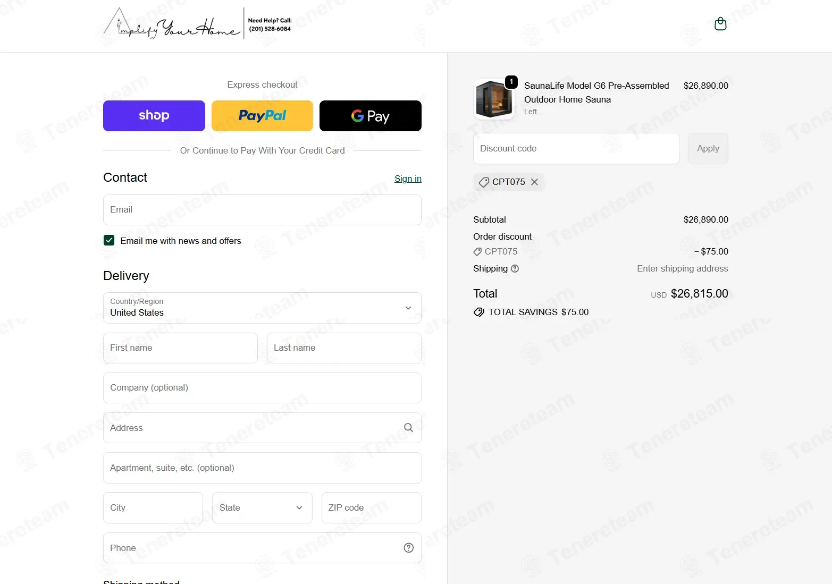Expand the State dropdown
832x584 pixels.
pos(262,507)
